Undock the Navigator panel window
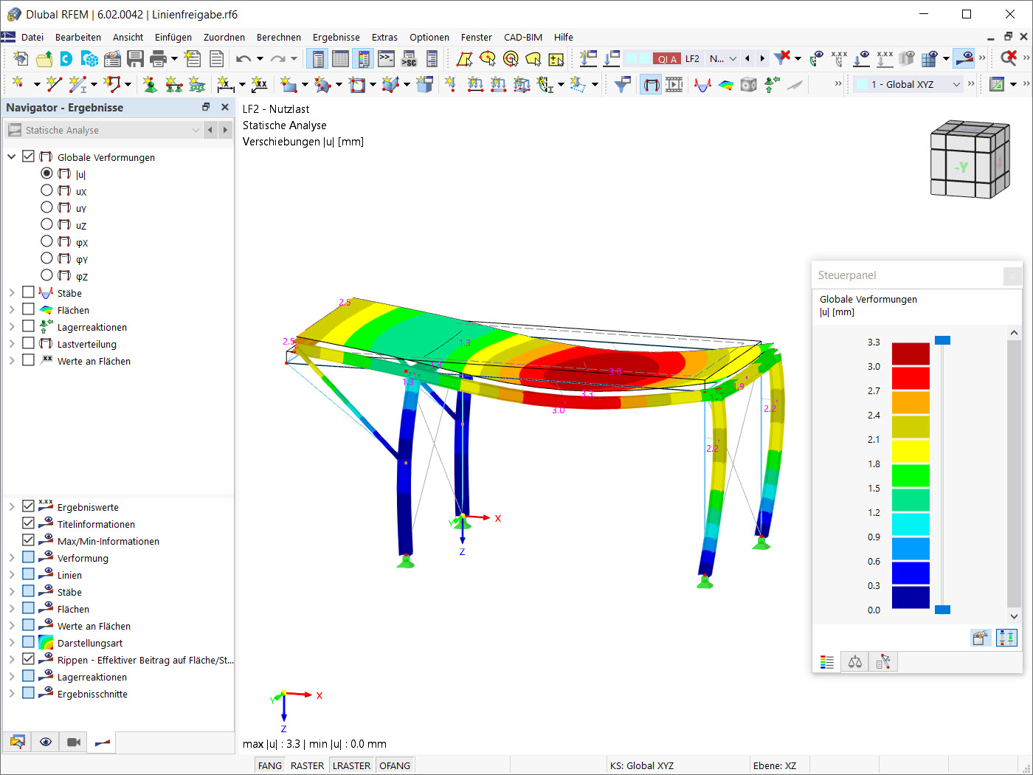 [206, 107]
